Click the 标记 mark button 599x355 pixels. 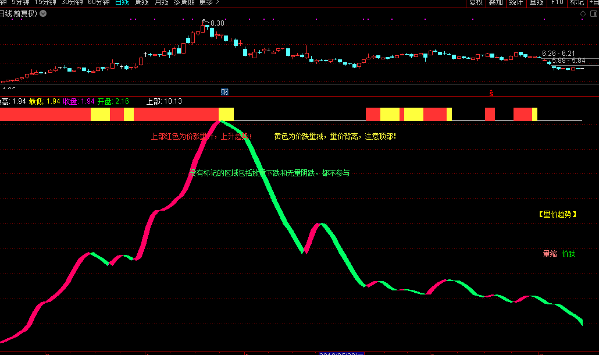577,3
